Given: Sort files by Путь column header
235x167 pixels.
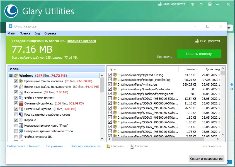Looking at the screenshot, I should click(x=142, y=69).
